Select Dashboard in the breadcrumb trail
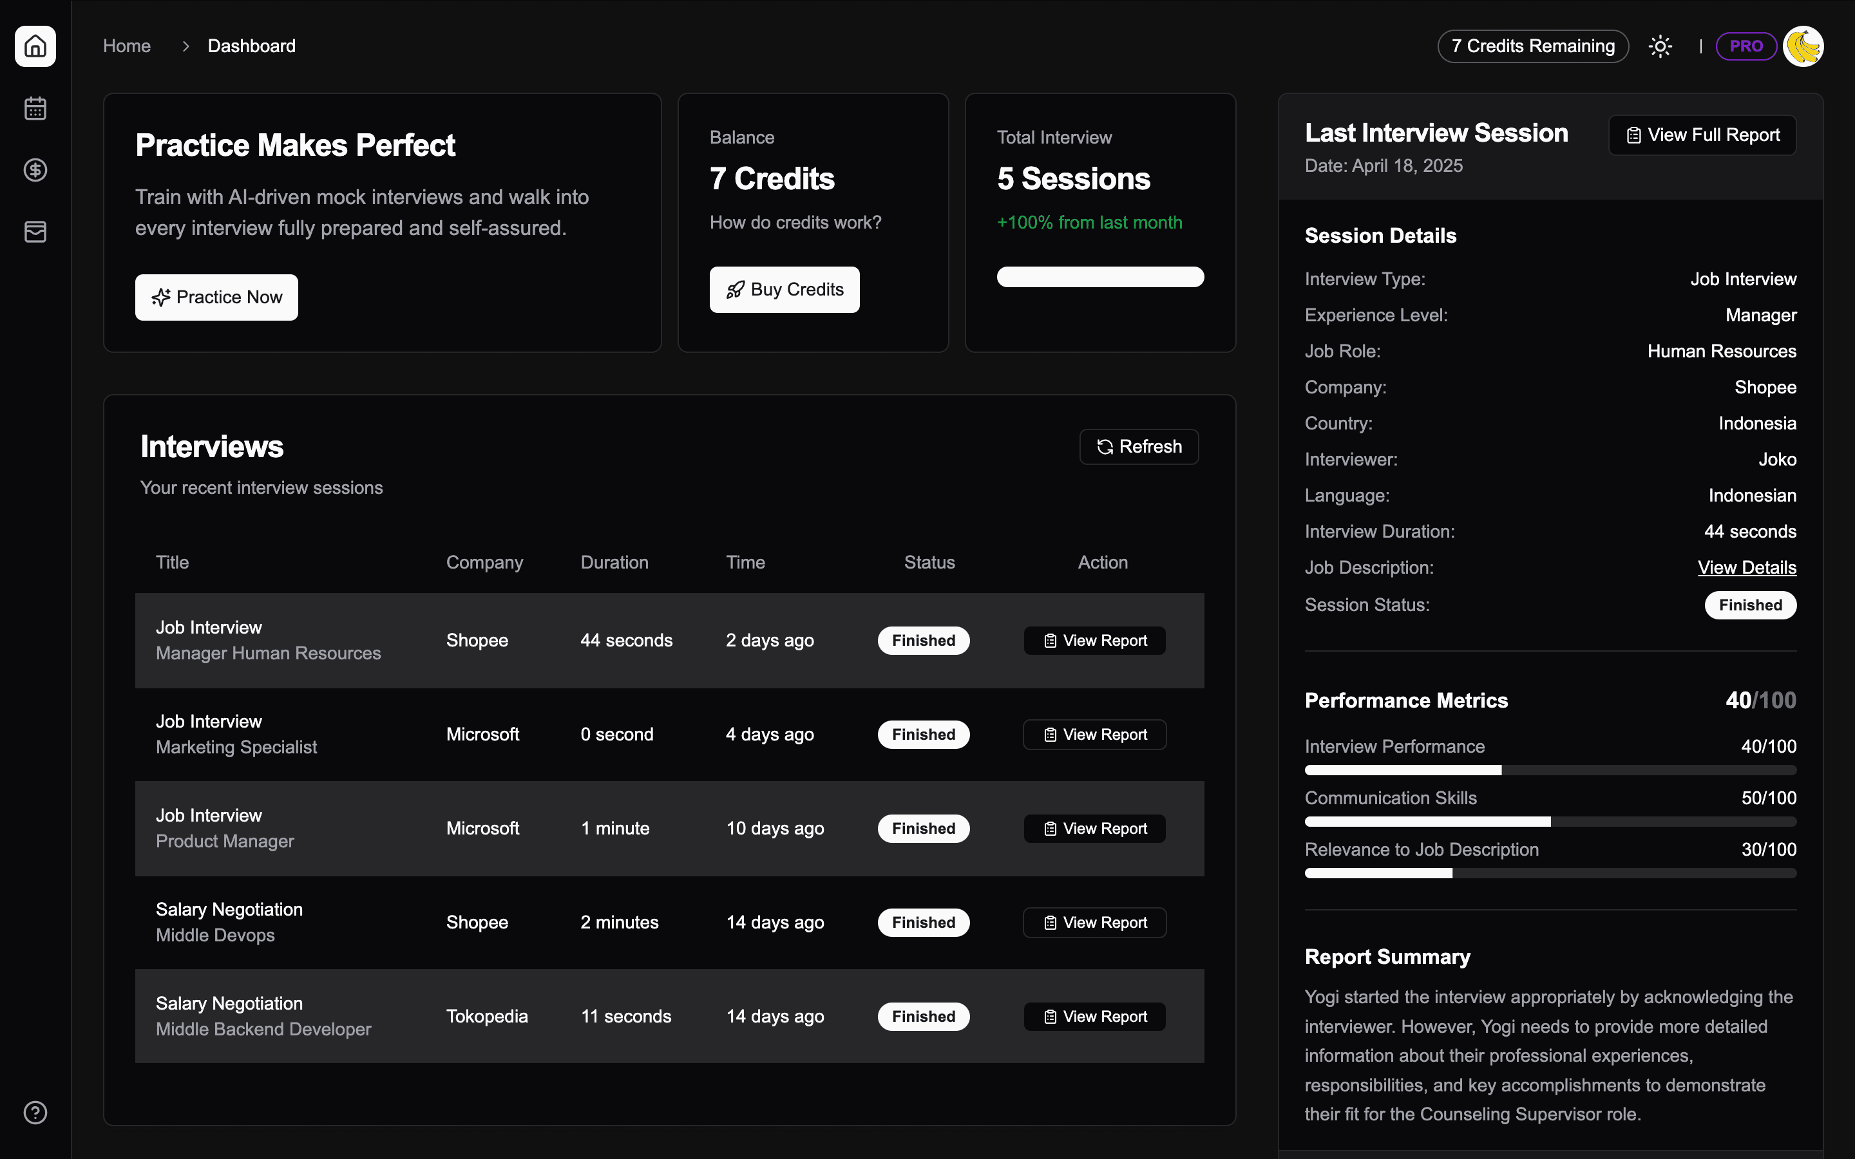Screen dimensions: 1855x1159 pos(251,46)
